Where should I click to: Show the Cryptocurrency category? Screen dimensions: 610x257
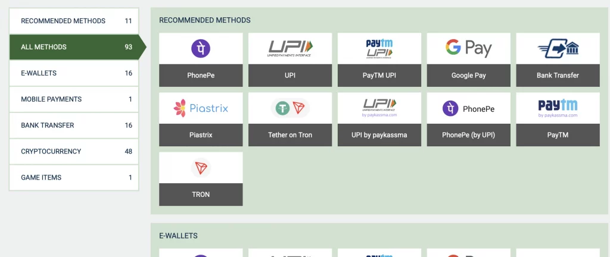pyautogui.click(x=74, y=151)
